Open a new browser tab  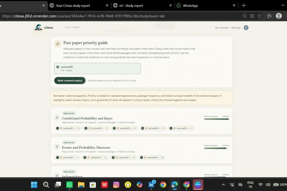[244, 5]
